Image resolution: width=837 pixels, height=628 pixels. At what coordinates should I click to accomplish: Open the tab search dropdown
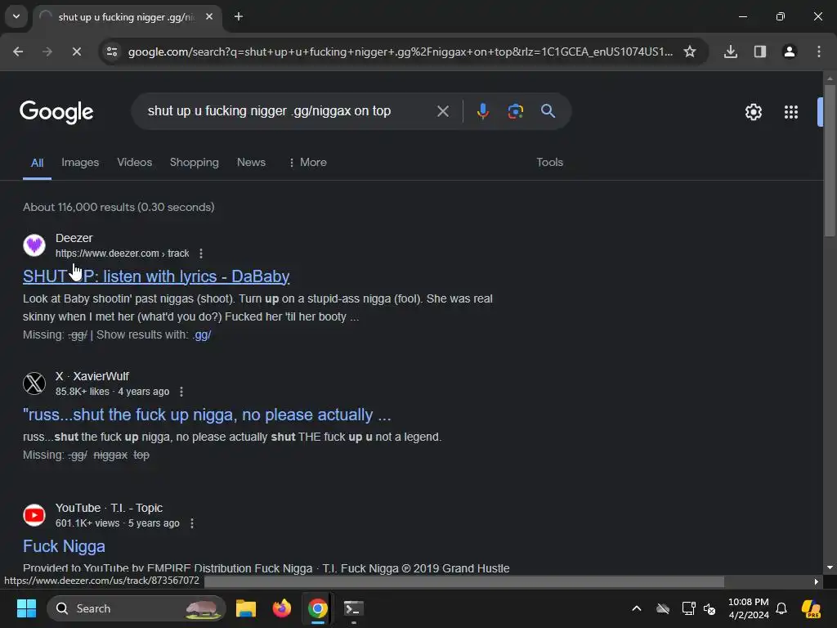[16, 16]
